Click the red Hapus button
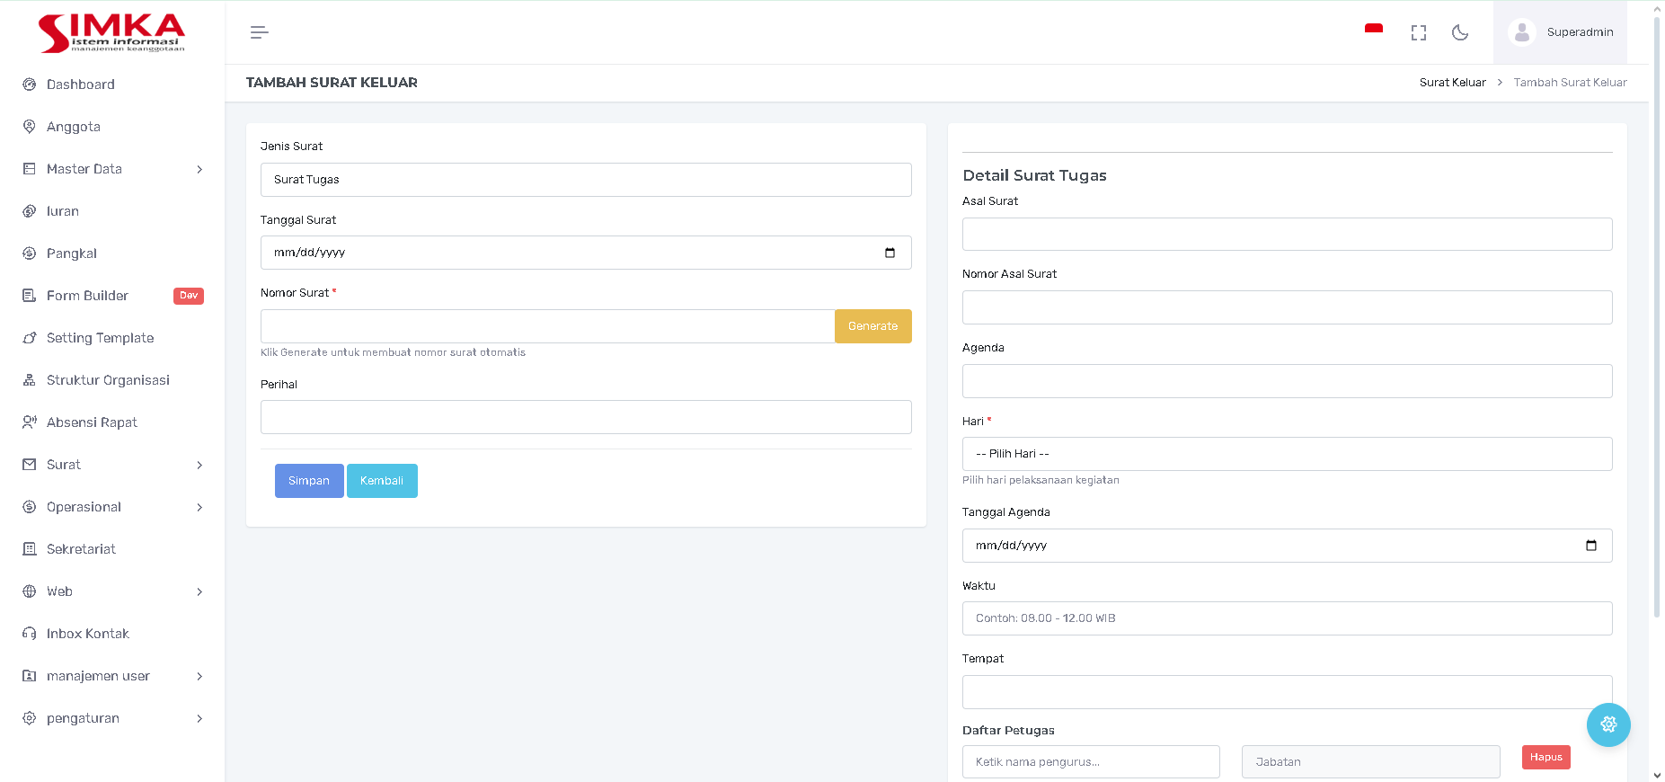Image resolution: width=1665 pixels, height=782 pixels. click(1545, 757)
